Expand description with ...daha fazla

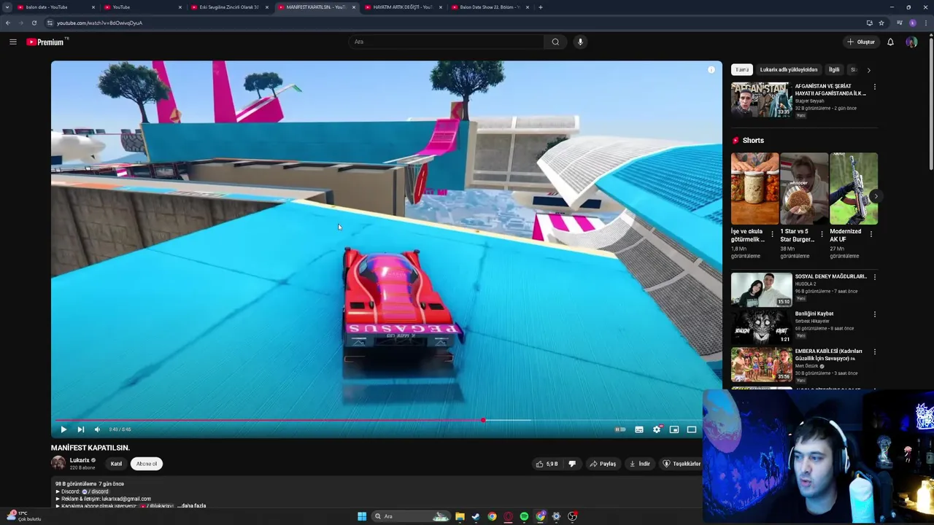pos(192,505)
